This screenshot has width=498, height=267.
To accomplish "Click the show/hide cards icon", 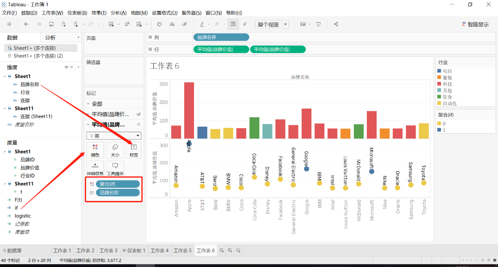I will pos(303,24).
